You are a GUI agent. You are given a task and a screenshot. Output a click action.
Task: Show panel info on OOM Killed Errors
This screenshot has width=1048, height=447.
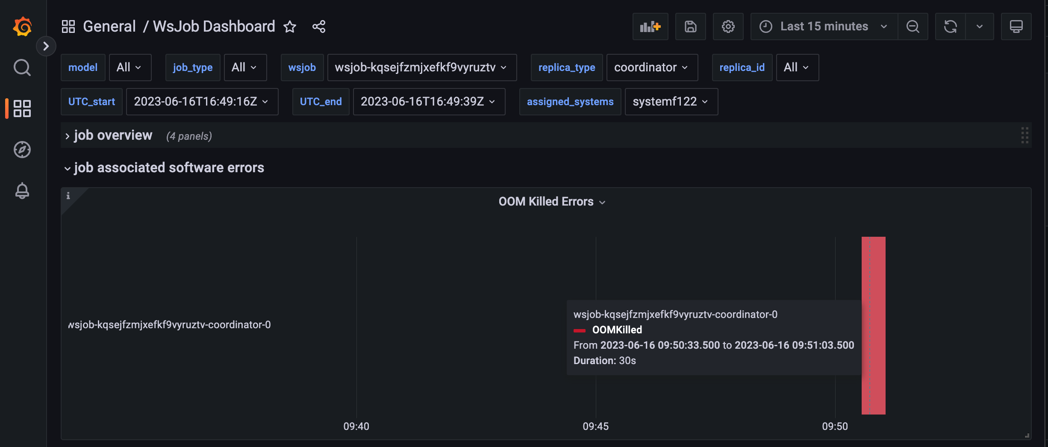pos(68,196)
